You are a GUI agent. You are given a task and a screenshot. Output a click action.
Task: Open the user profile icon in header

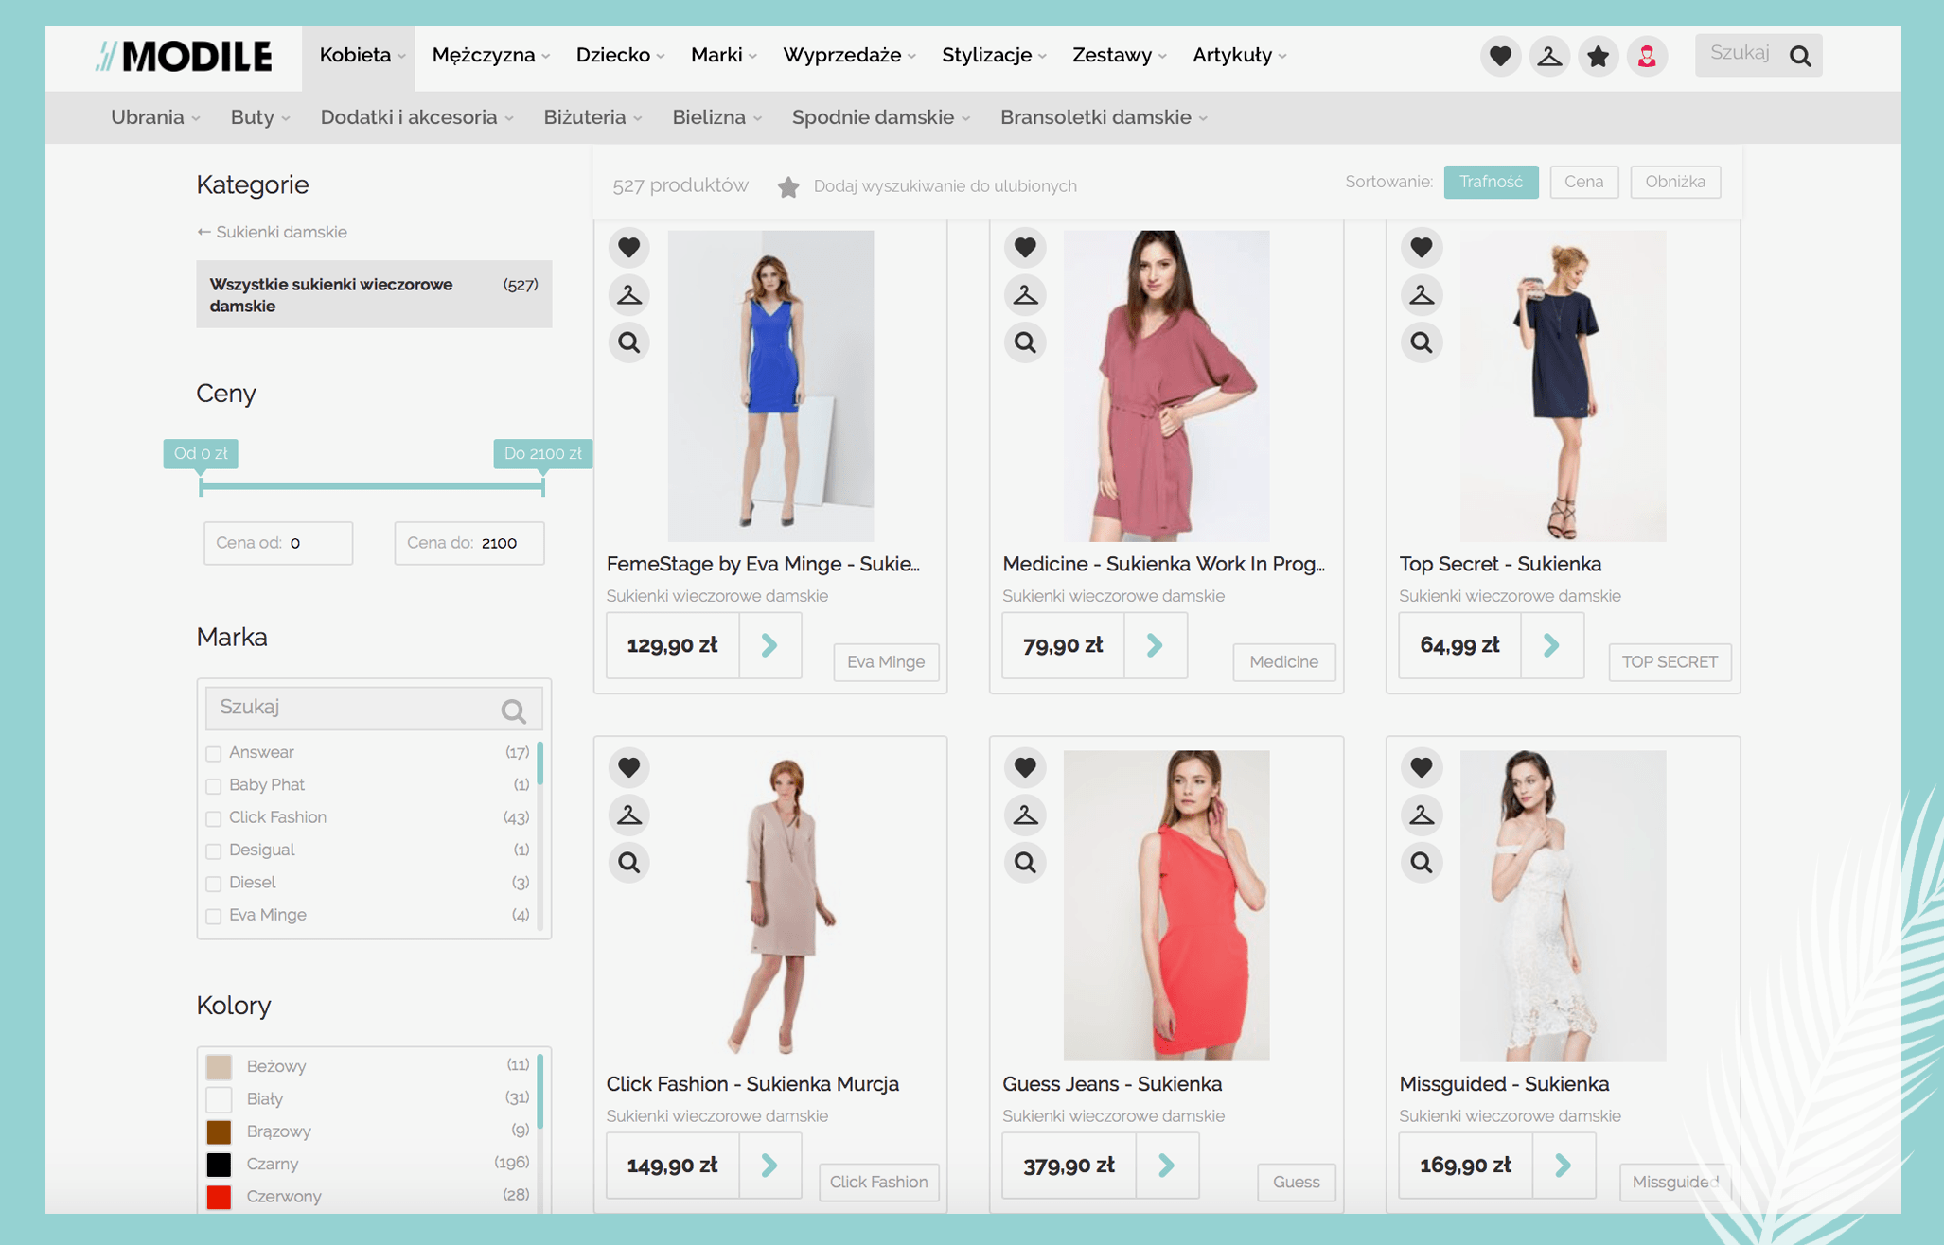(1648, 56)
